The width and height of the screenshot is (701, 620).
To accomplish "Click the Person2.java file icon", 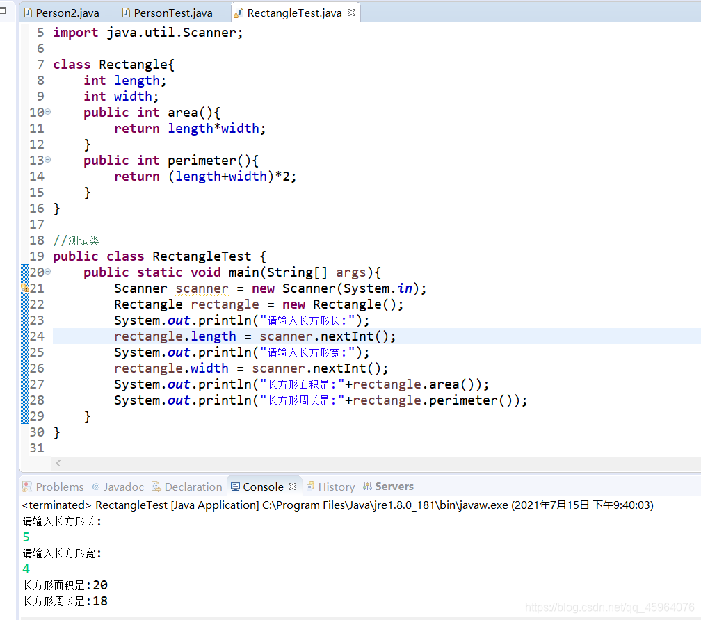I will point(28,13).
